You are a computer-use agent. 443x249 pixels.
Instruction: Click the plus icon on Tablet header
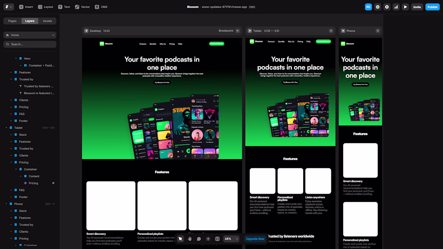pos(331,31)
